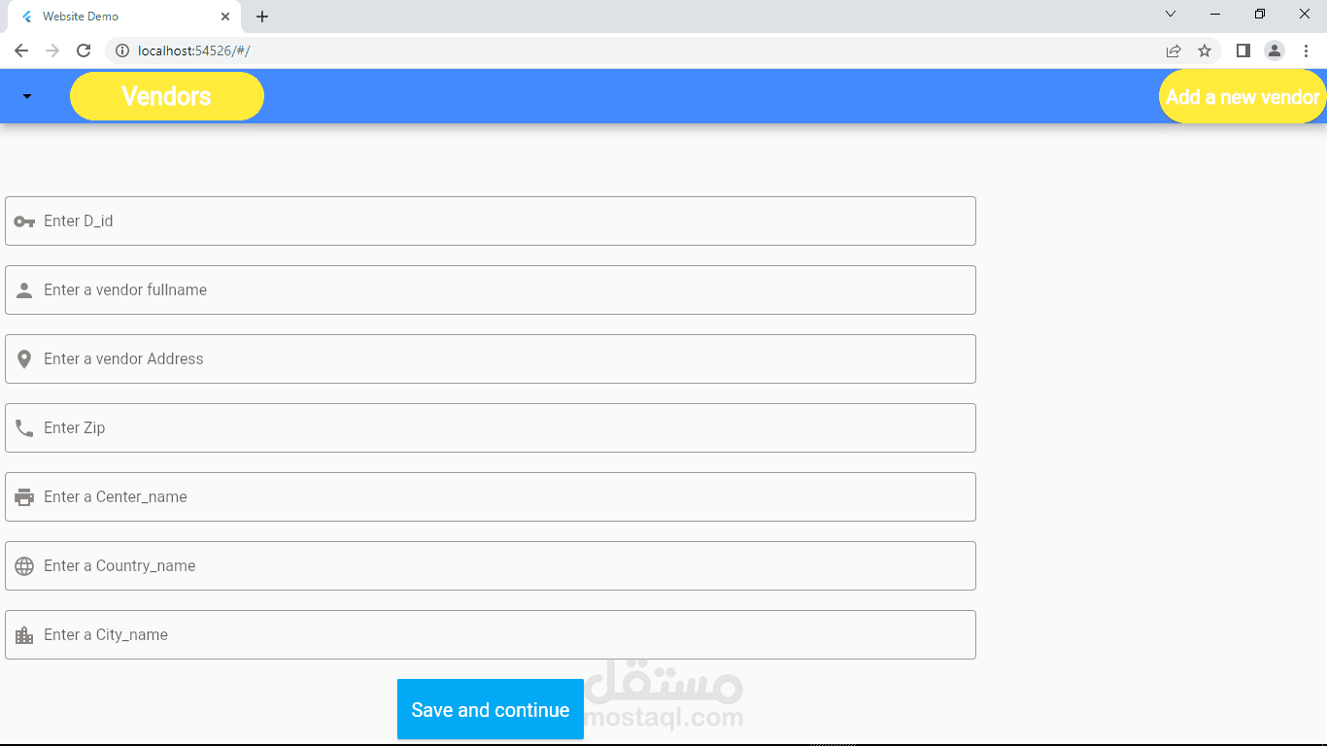1327x746 pixels.
Task: Click the phone icon in Zip field
Action: point(24,428)
